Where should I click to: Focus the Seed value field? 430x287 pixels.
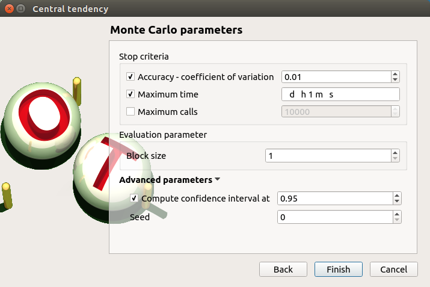[334, 217]
